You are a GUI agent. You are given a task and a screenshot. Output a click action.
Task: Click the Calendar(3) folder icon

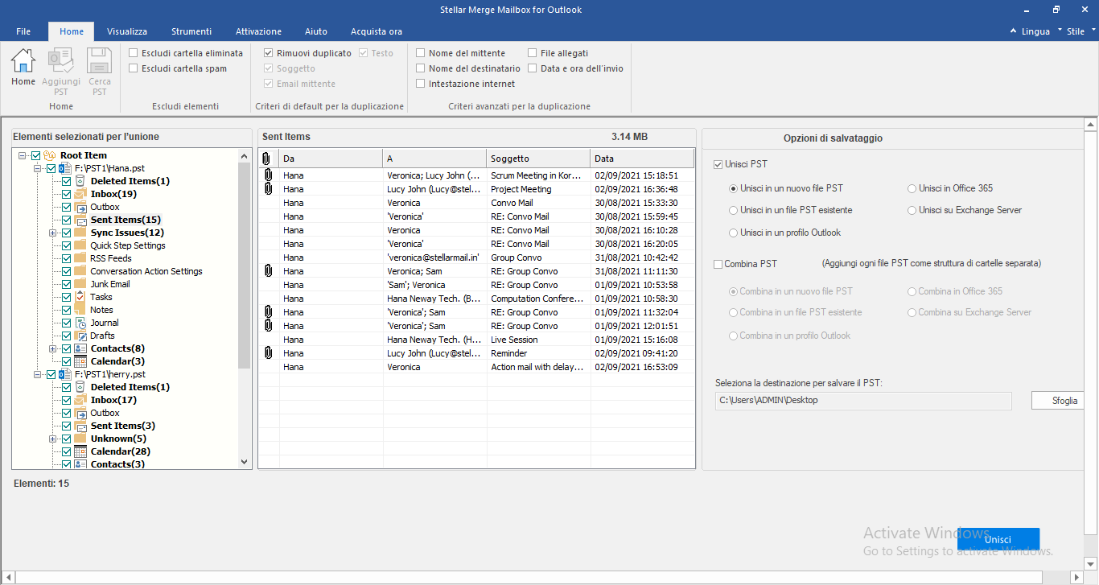(80, 361)
